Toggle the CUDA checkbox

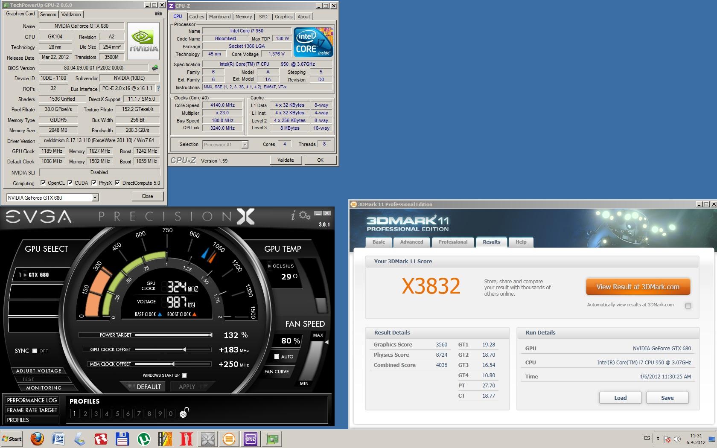[x=70, y=183]
